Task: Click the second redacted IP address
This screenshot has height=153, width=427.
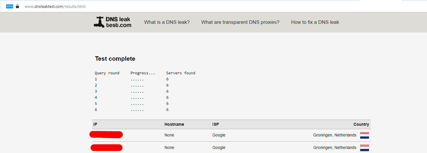Action: (107, 147)
